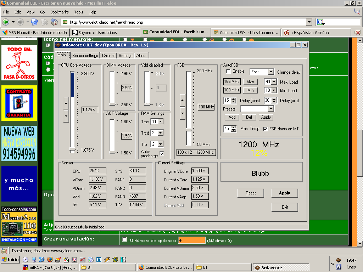Open the Change delay Fast dropdown

pyautogui.click(x=271, y=72)
